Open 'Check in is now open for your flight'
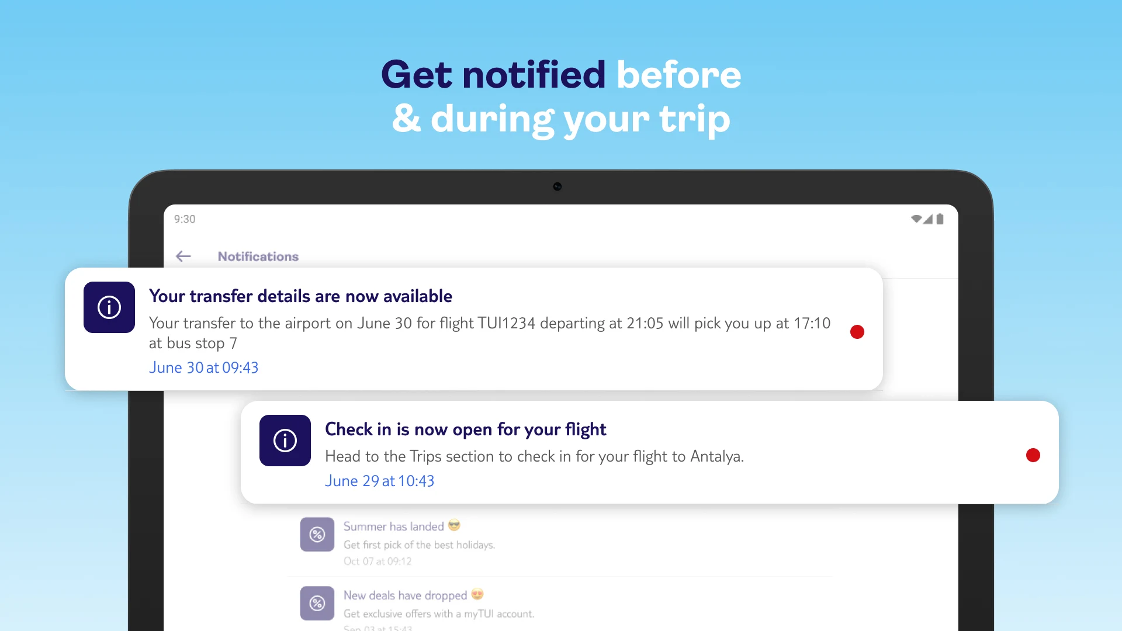1122x631 pixels. (x=466, y=429)
